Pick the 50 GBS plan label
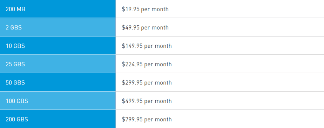Viewport: 324px width, 128px height. coord(15,83)
